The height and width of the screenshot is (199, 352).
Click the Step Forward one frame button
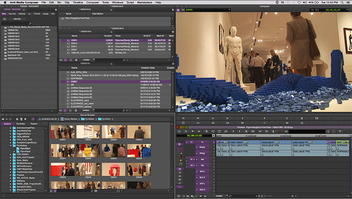(x=227, y=118)
